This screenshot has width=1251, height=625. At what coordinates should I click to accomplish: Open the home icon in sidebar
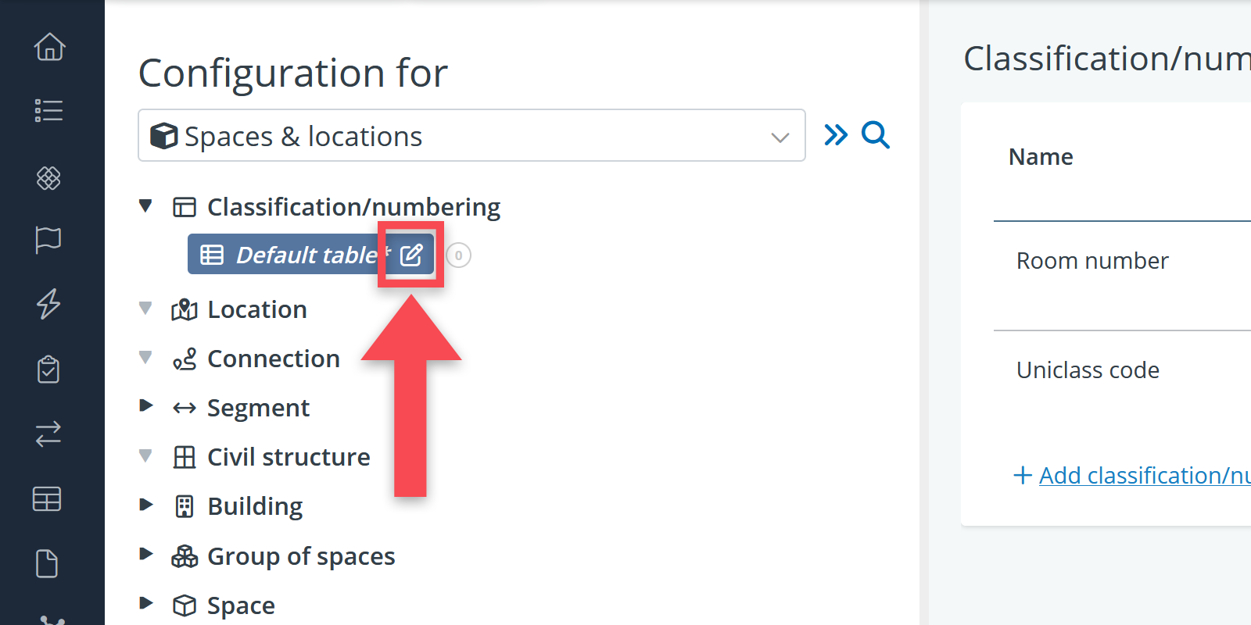click(49, 46)
